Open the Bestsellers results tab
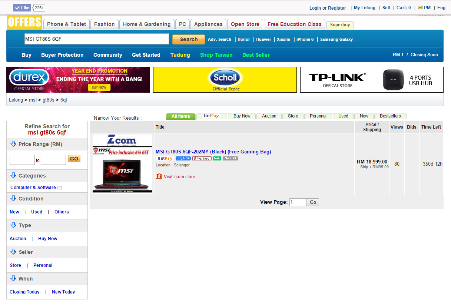451x305 pixels. click(x=390, y=116)
